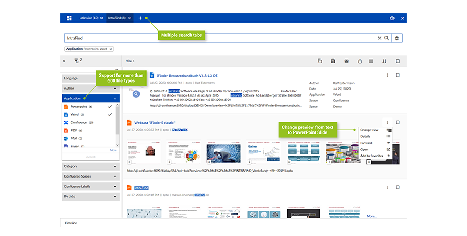Open the IntraFind presentation title link
This screenshot has height=236, width=467.
tap(141, 188)
